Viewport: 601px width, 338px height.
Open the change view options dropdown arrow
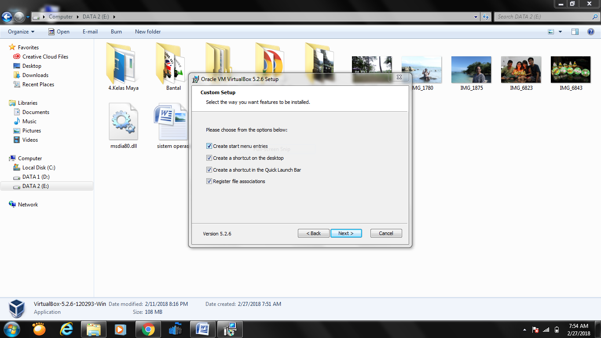click(x=560, y=32)
